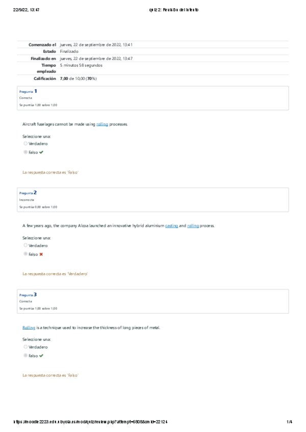Pick Verdadero for the metal thickness question

[x=25, y=347]
